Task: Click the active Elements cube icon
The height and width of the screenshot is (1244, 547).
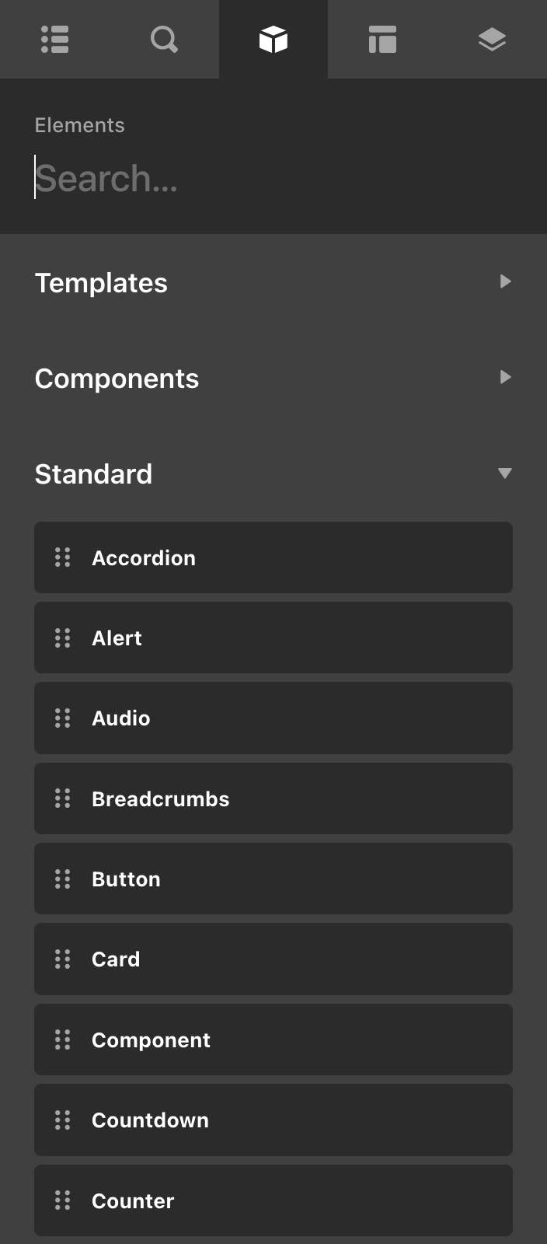Action: (273, 40)
